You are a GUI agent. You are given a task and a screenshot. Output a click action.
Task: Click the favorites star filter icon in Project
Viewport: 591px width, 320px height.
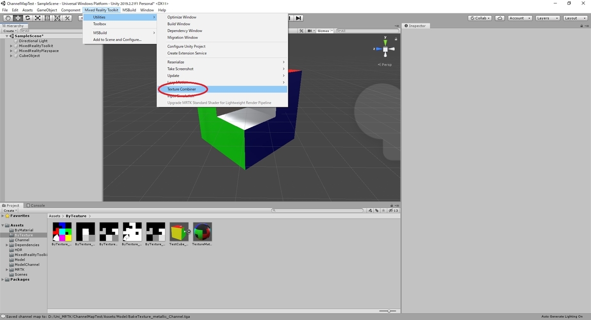(384, 211)
